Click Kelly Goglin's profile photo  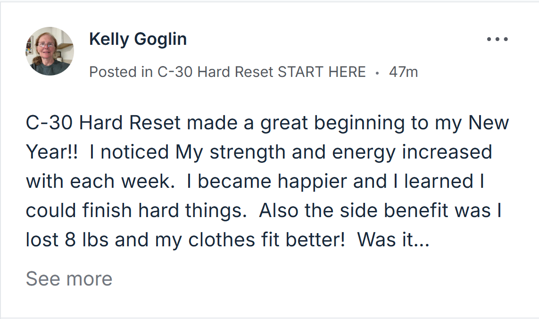click(x=50, y=51)
